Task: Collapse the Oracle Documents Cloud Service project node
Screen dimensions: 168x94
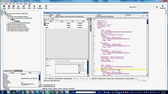Action: (4, 13)
